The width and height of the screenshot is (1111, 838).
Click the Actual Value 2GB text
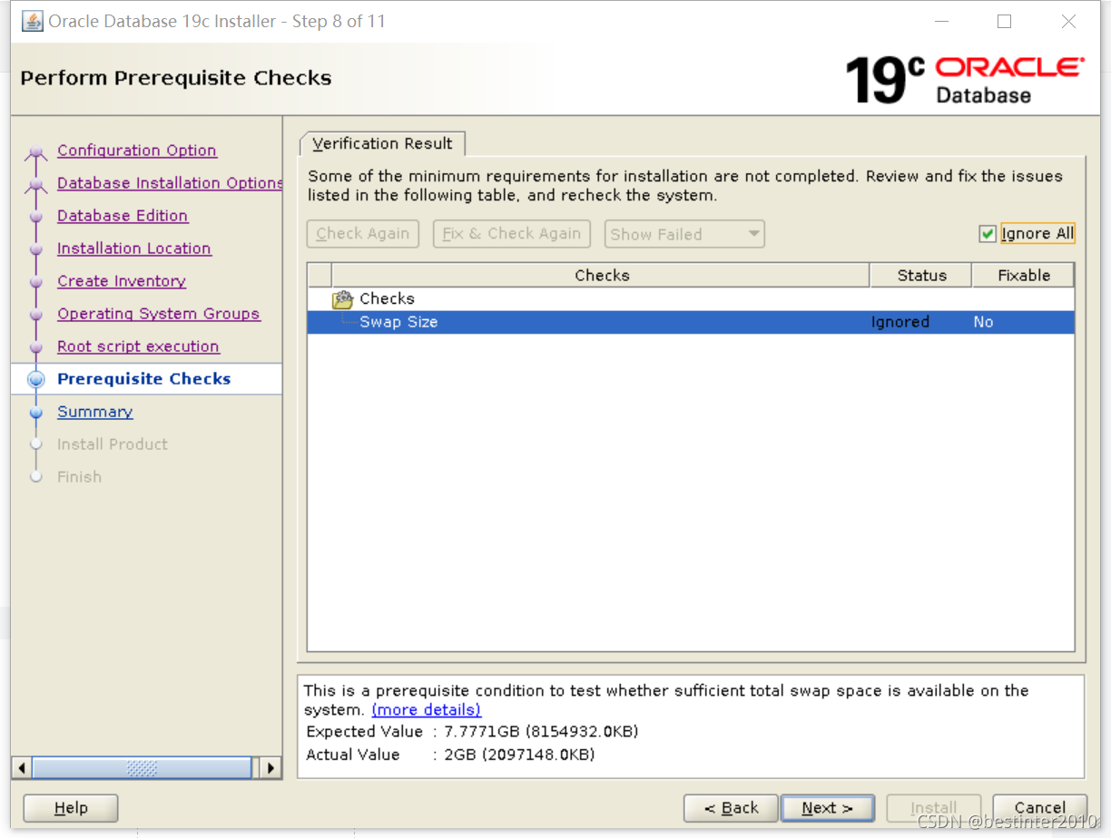(450, 755)
